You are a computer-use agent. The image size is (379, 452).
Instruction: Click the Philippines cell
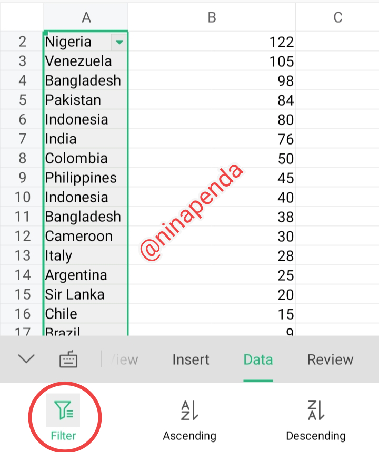[82, 178]
